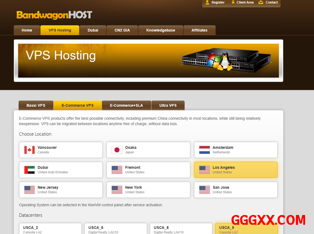Viewport: 314px width, 234px height.
Task: Go to the CN2 GIA page
Action: pos(122,30)
